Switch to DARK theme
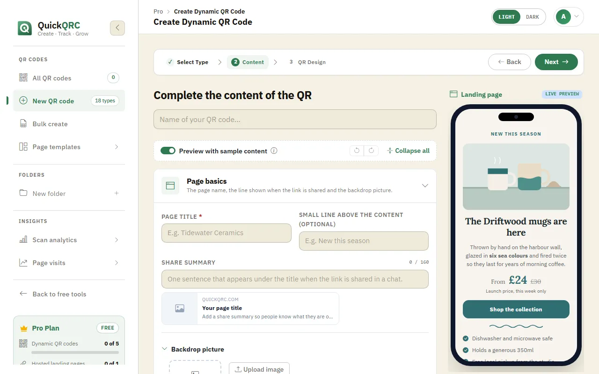 point(533,17)
